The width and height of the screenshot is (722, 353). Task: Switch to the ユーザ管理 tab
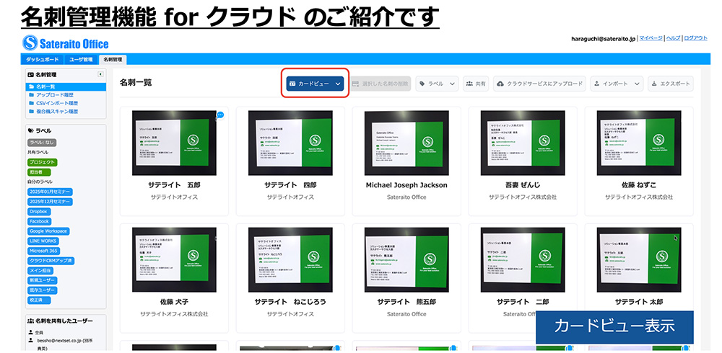[x=81, y=60]
